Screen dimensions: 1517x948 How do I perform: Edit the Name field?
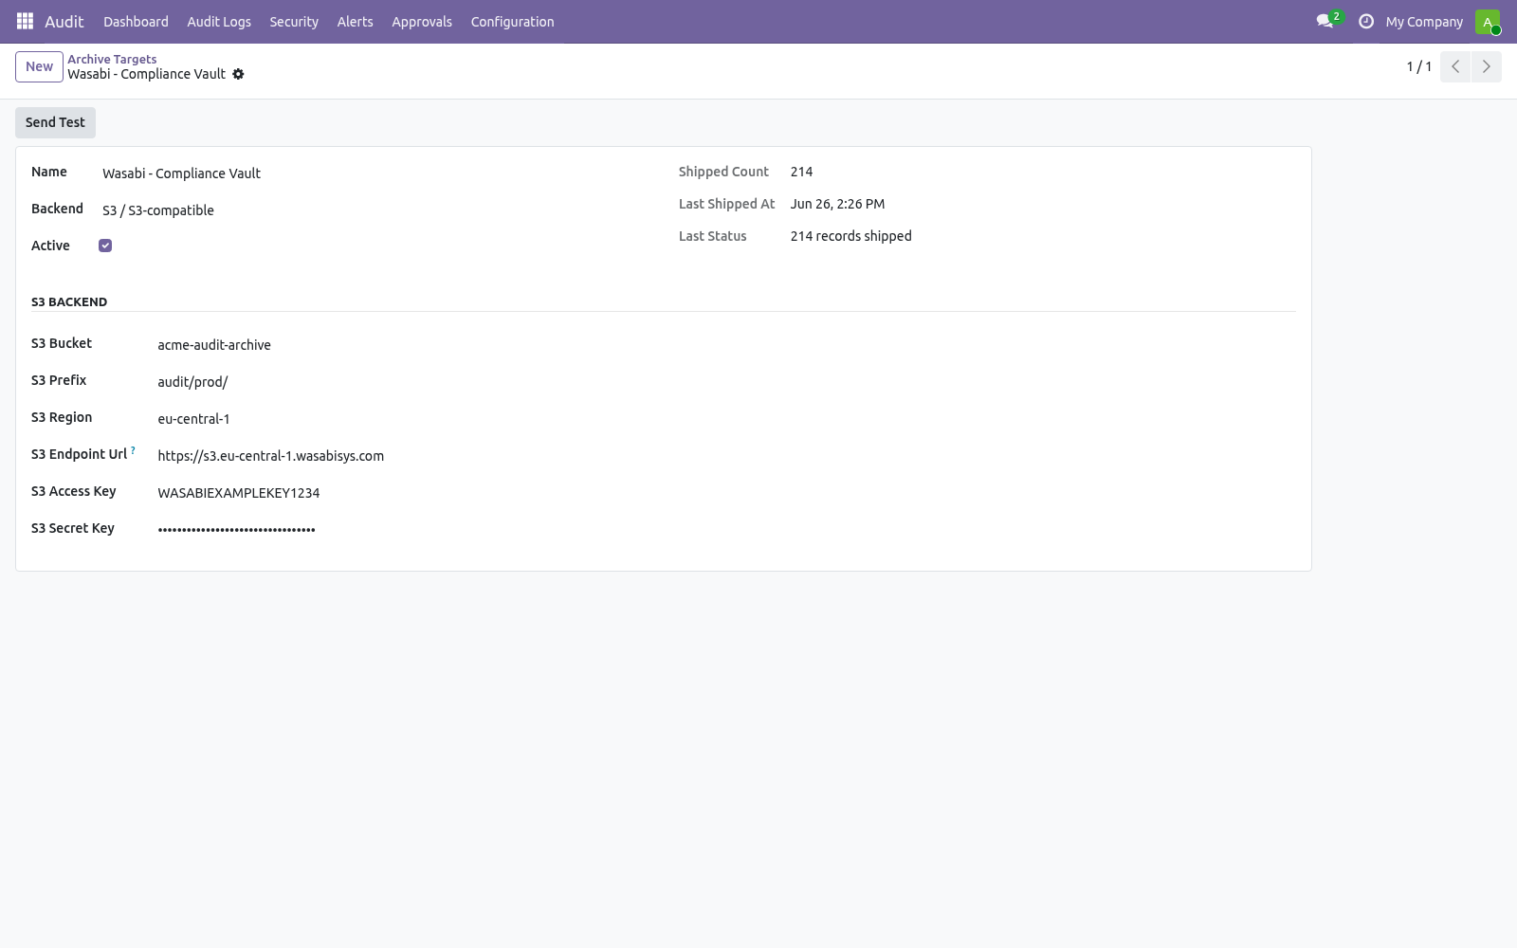tap(371, 173)
